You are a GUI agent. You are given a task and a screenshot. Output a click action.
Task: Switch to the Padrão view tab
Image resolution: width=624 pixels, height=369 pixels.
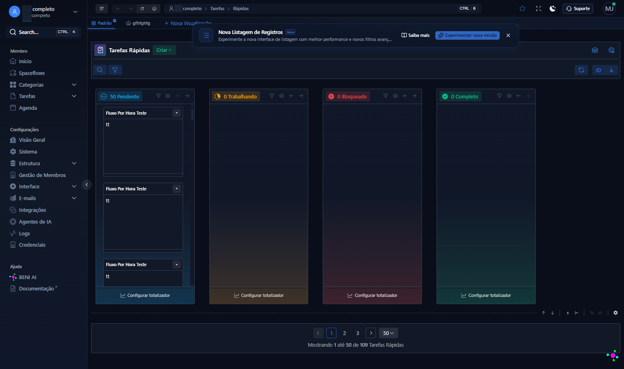pyautogui.click(x=102, y=23)
